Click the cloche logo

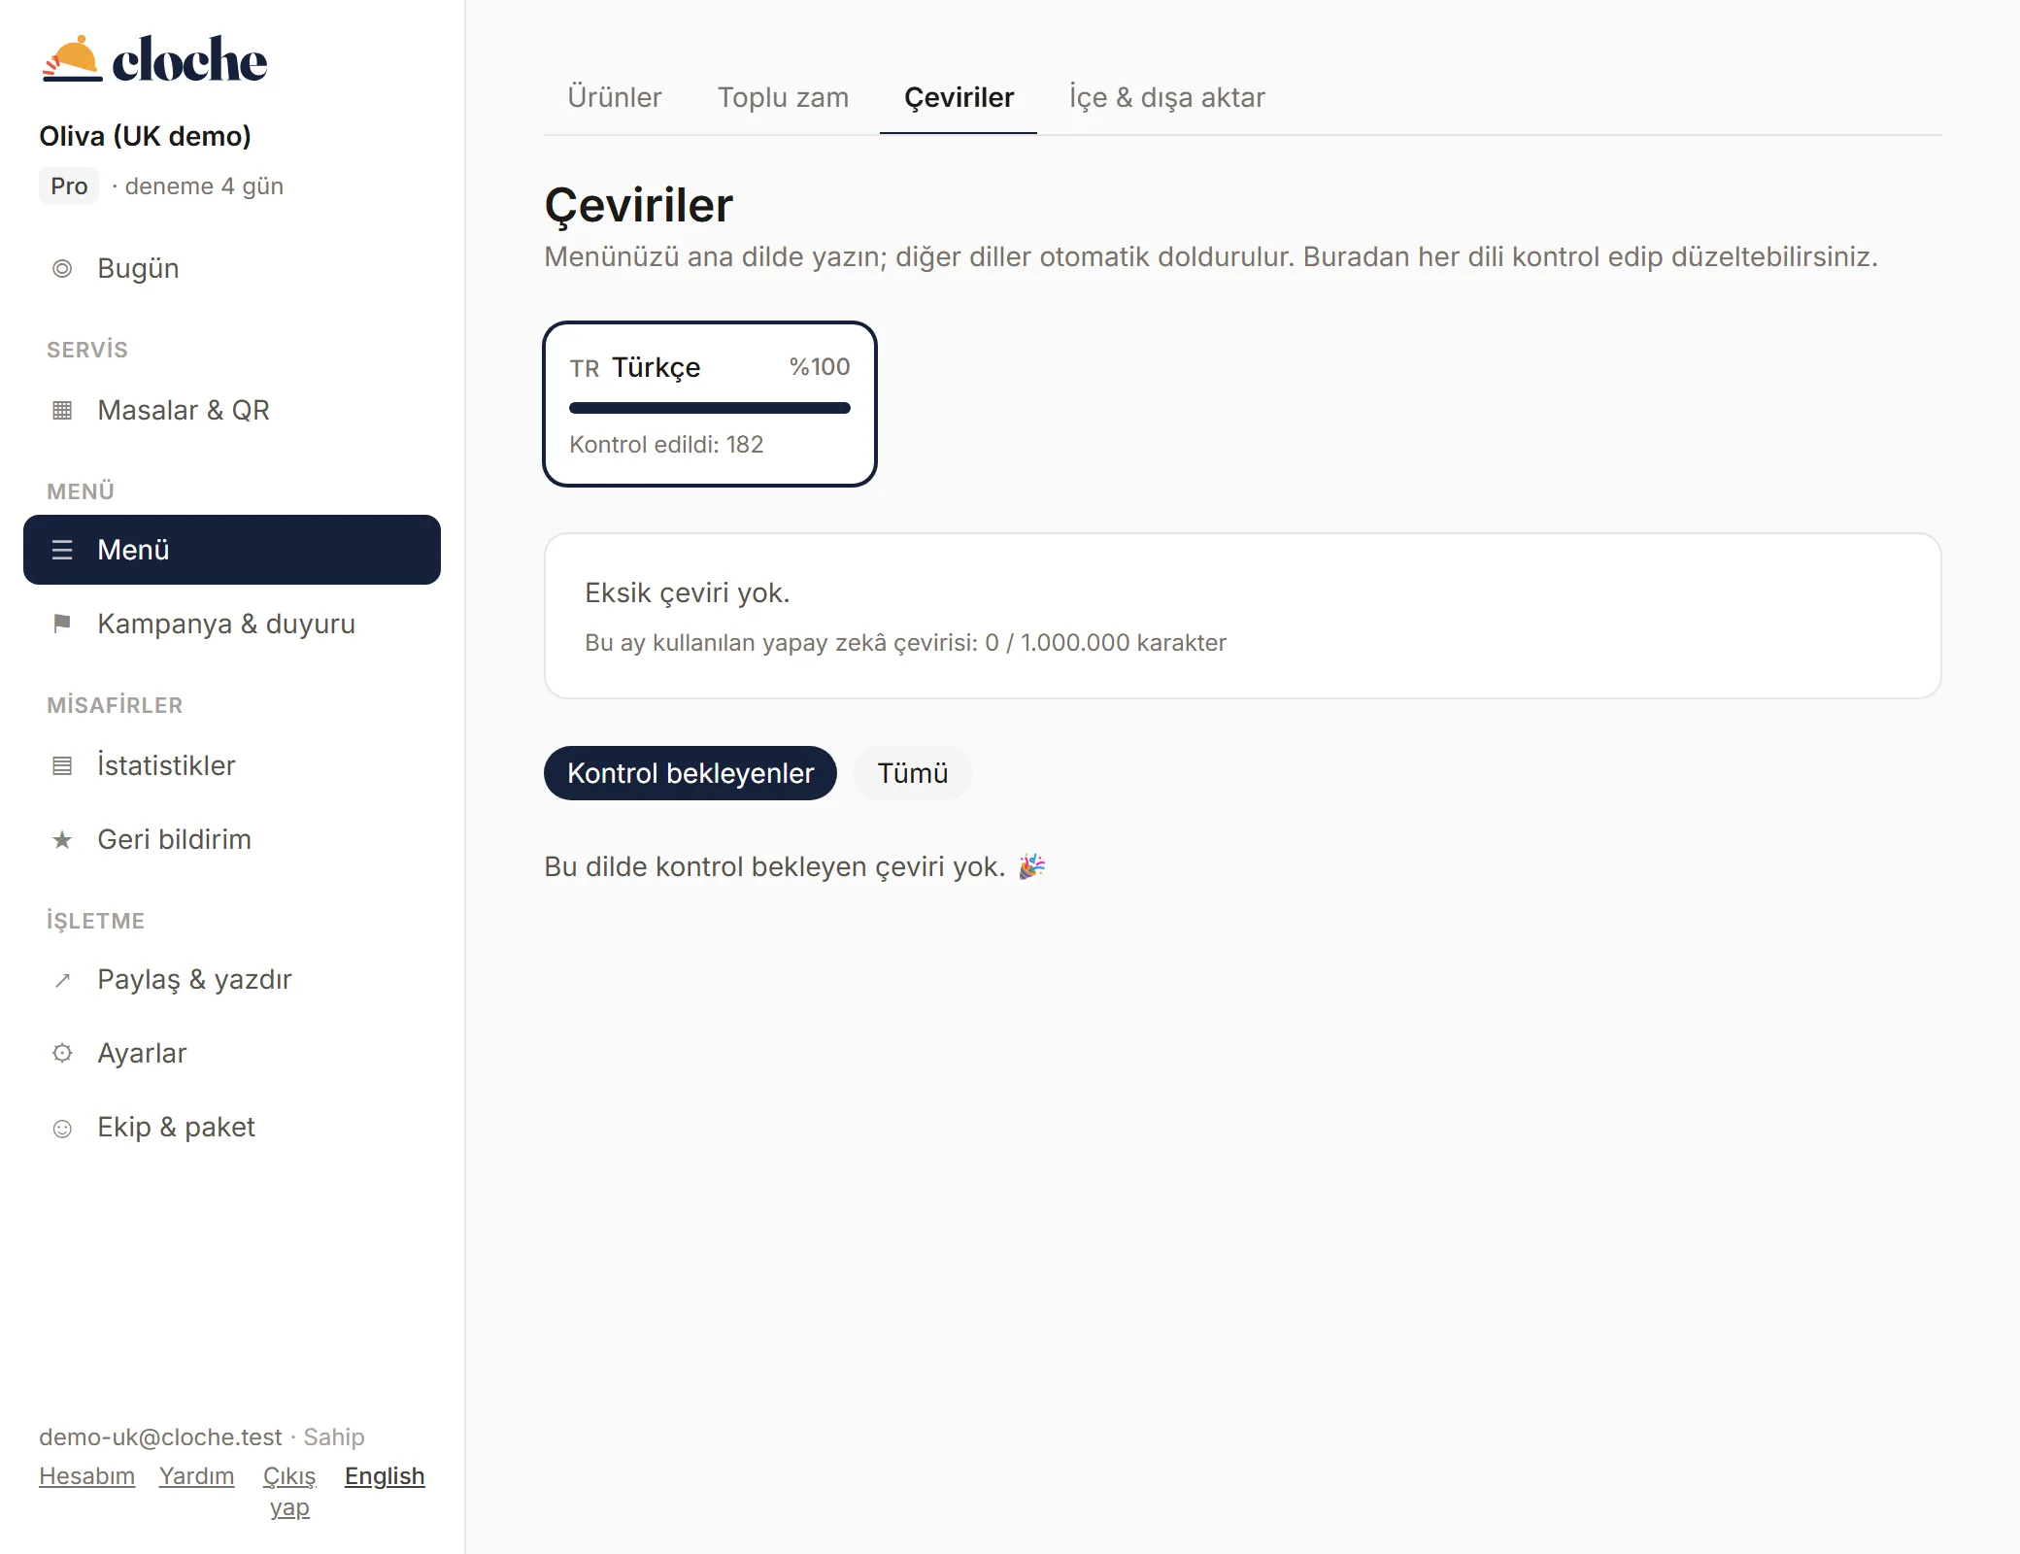click(x=153, y=59)
